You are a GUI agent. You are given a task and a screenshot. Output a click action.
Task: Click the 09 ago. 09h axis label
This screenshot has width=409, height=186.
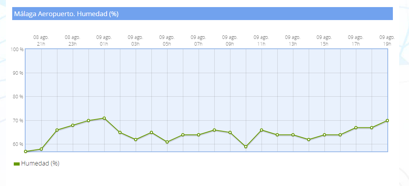coord(230,41)
